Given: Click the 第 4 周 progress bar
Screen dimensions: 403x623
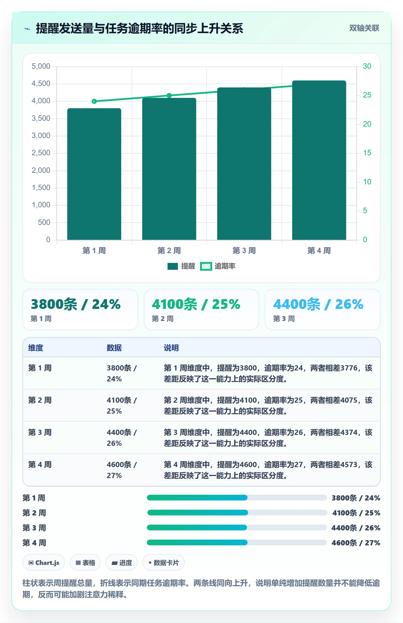Looking at the screenshot, I should click(237, 542).
